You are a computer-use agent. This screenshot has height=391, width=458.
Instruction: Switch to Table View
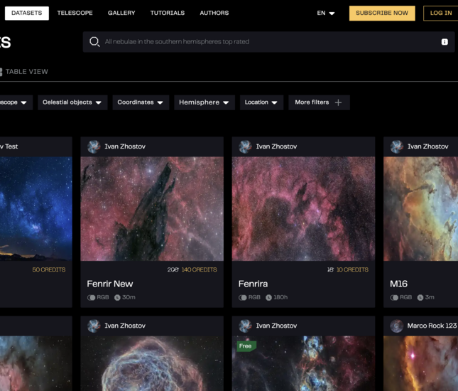[x=24, y=72]
